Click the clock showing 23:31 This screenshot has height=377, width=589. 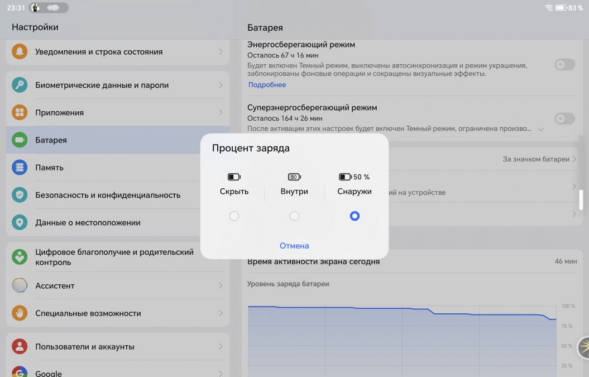click(x=16, y=7)
